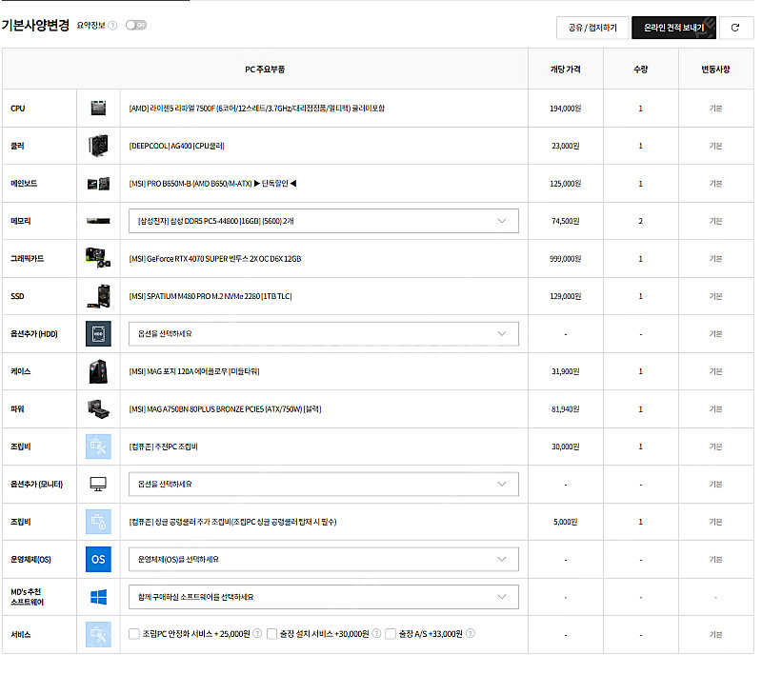762x675 pixels.
Task: Click the PC 주요부품 column header
Action: 265,69
